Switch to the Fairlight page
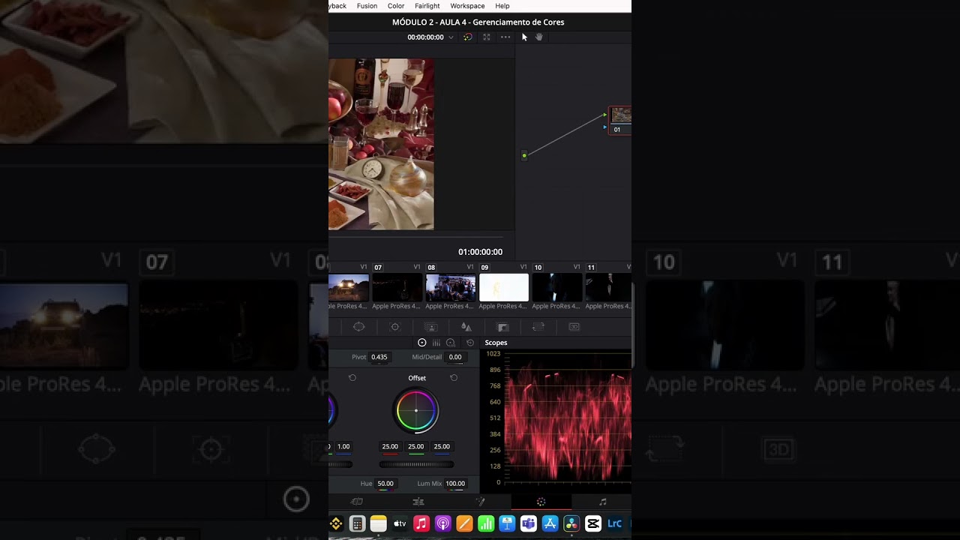The width and height of the screenshot is (960, 540). (x=602, y=502)
